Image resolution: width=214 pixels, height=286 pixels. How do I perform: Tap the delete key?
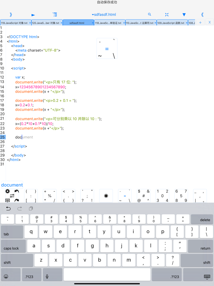[202, 219]
